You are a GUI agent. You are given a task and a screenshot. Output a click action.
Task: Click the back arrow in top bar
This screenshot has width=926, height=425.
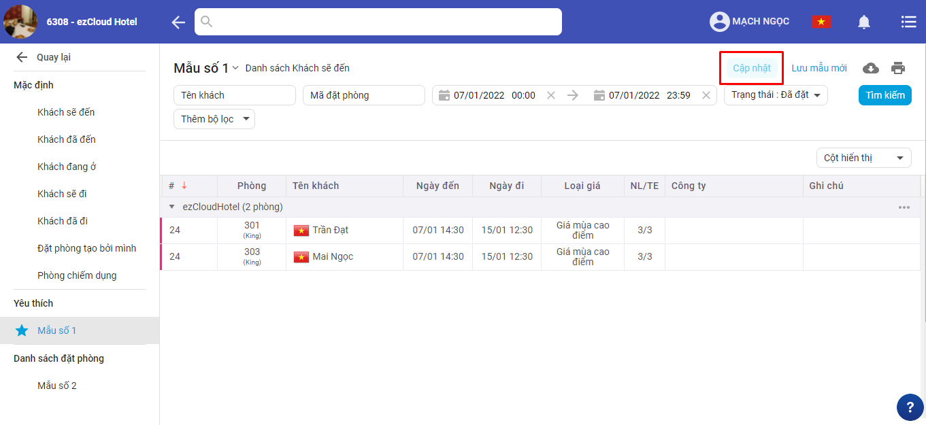click(x=178, y=22)
